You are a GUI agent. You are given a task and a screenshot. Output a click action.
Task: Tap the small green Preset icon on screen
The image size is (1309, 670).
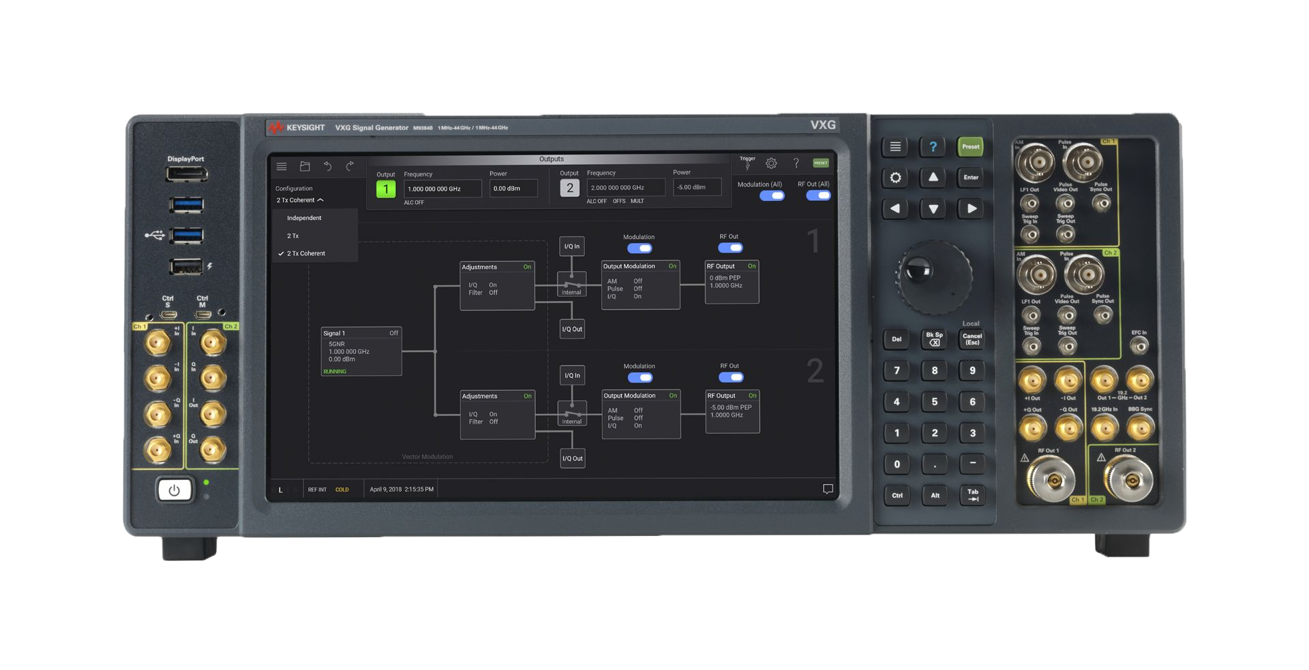[x=821, y=163]
